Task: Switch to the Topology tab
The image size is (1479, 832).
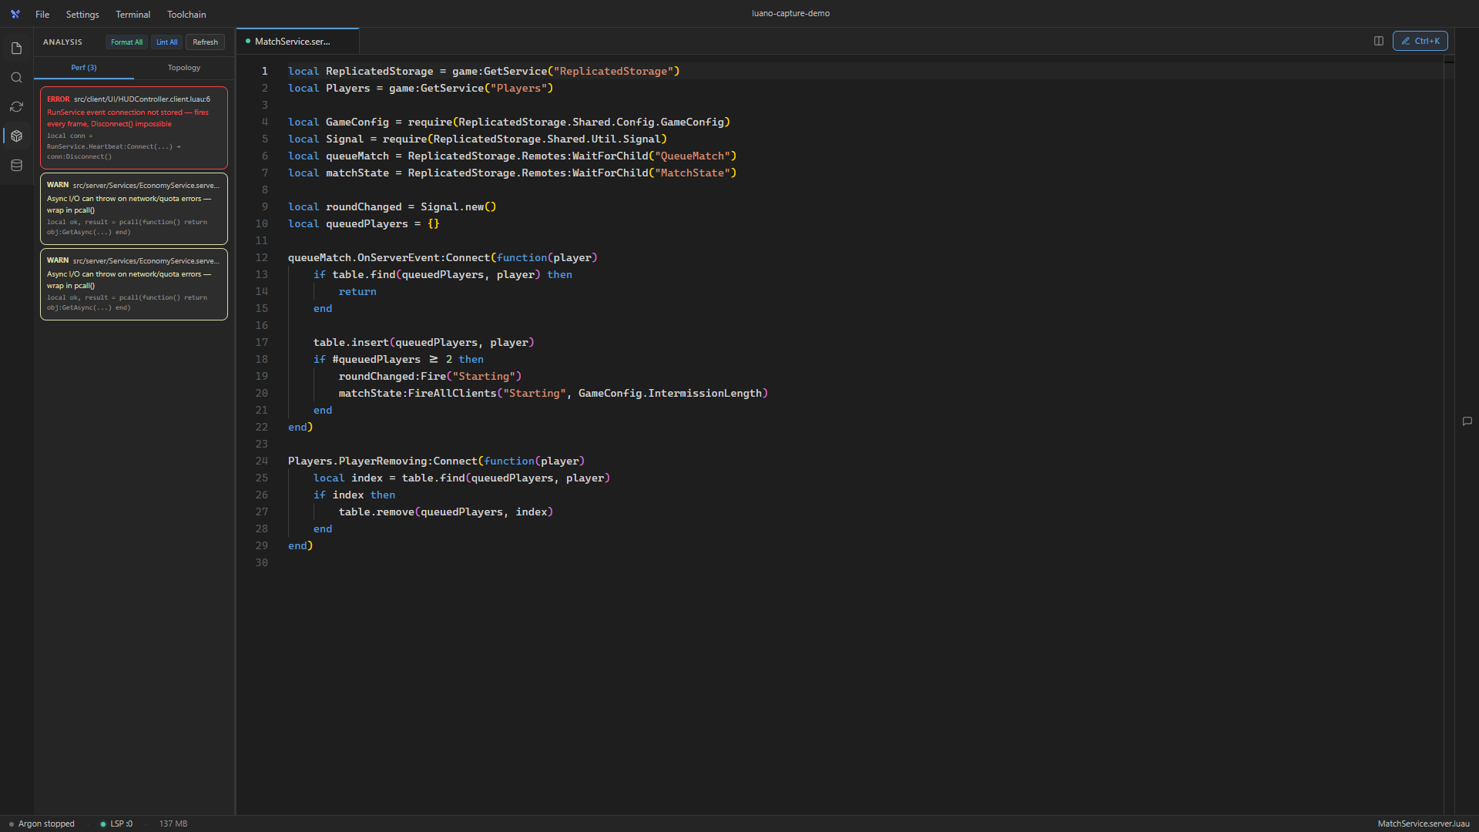Action: coord(184,68)
